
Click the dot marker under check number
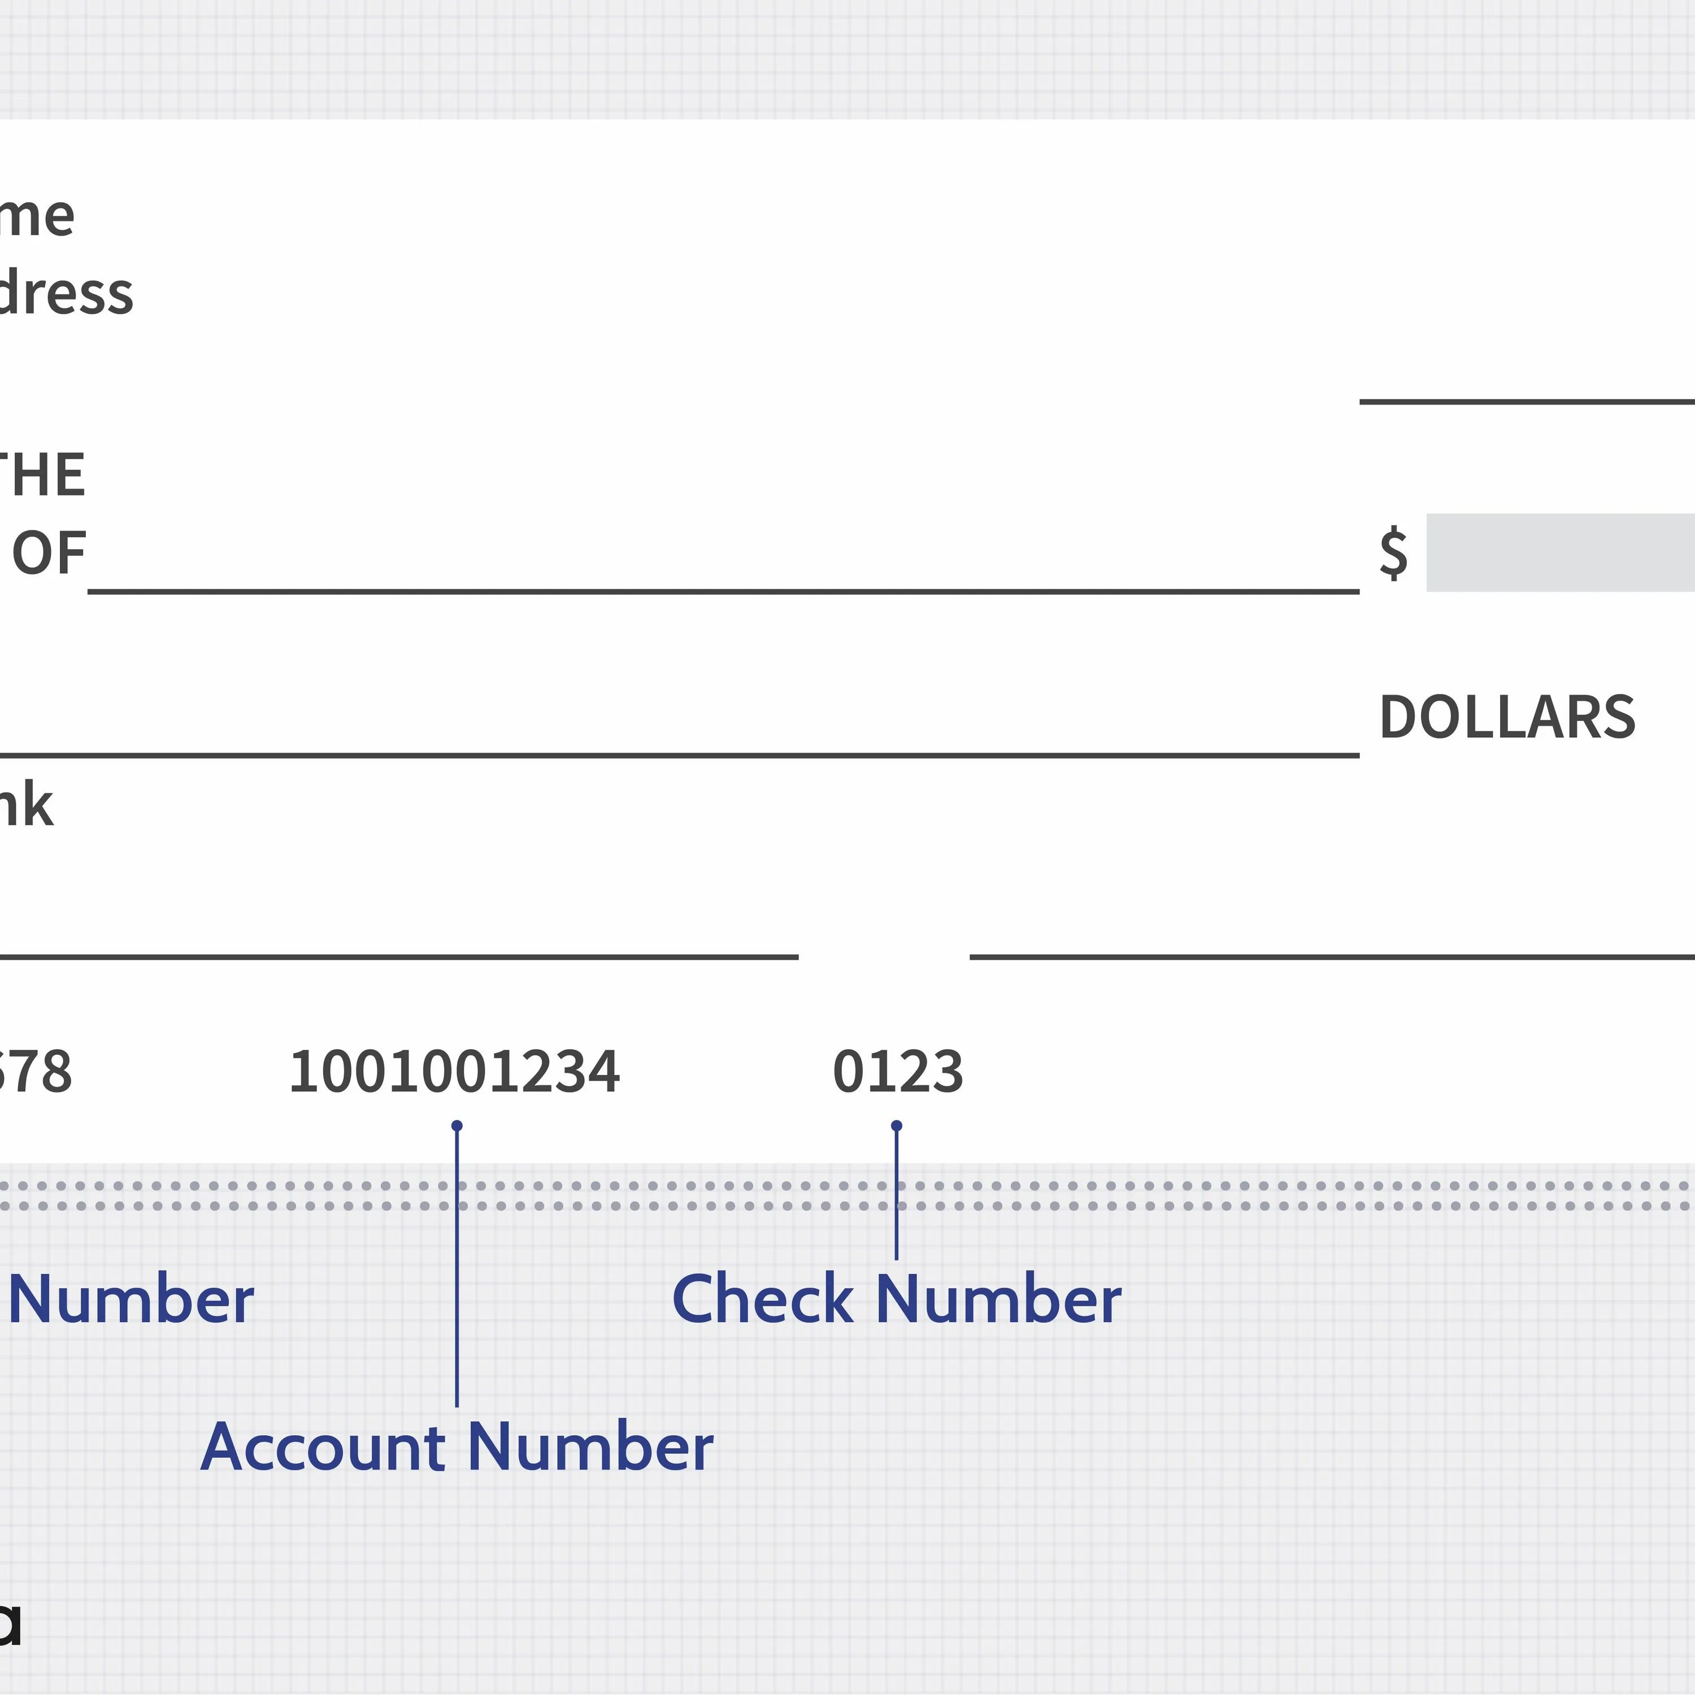(x=896, y=1125)
